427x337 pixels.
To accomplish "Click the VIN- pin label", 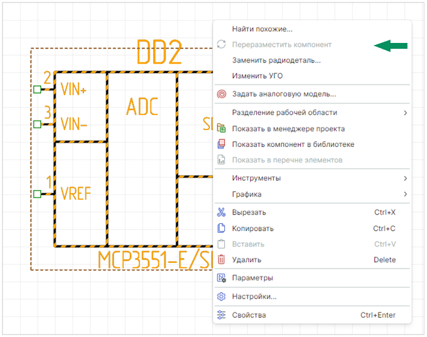I will 74,124.
